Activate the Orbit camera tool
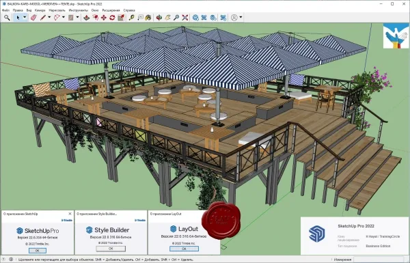 pos(159,18)
